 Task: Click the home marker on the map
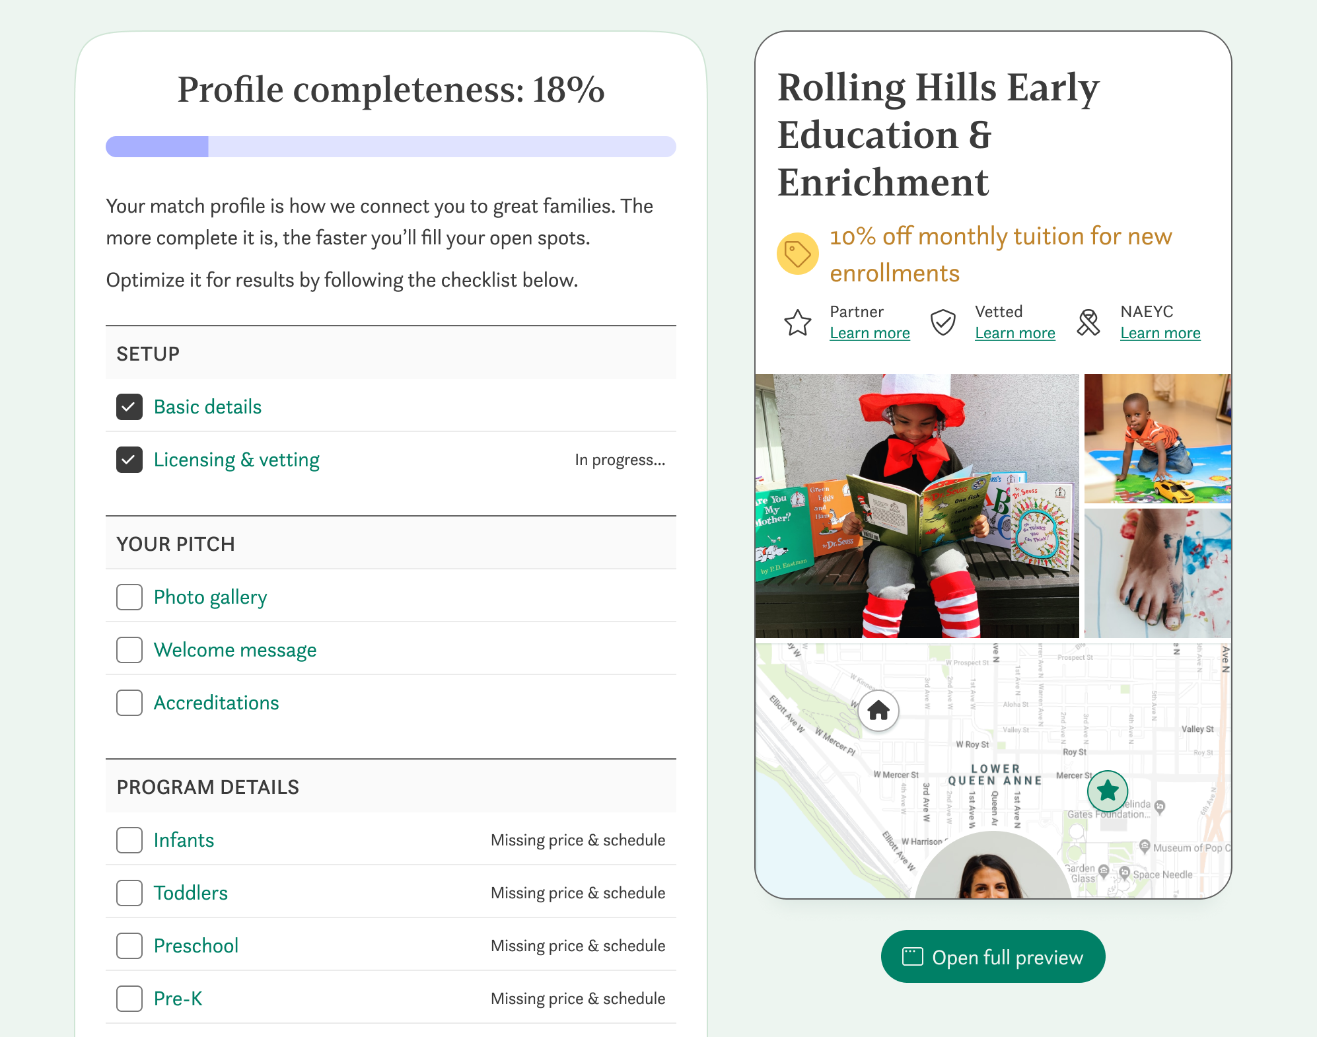(x=878, y=711)
